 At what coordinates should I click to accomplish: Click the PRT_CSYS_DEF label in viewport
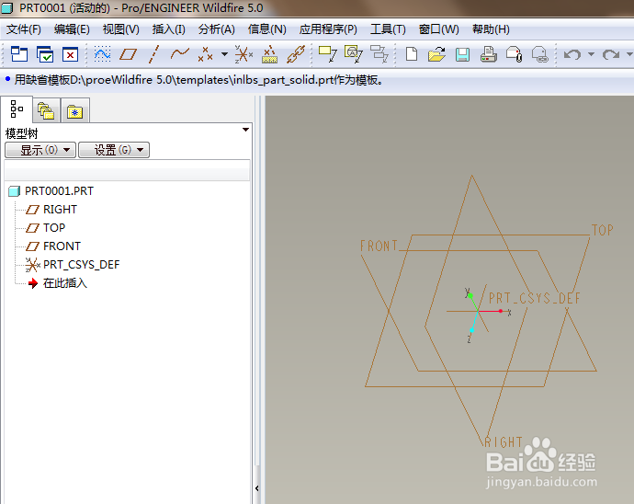click(x=535, y=299)
